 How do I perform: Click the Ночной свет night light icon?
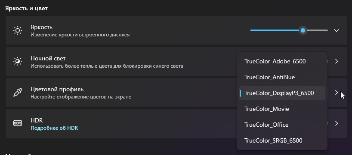[18, 61]
